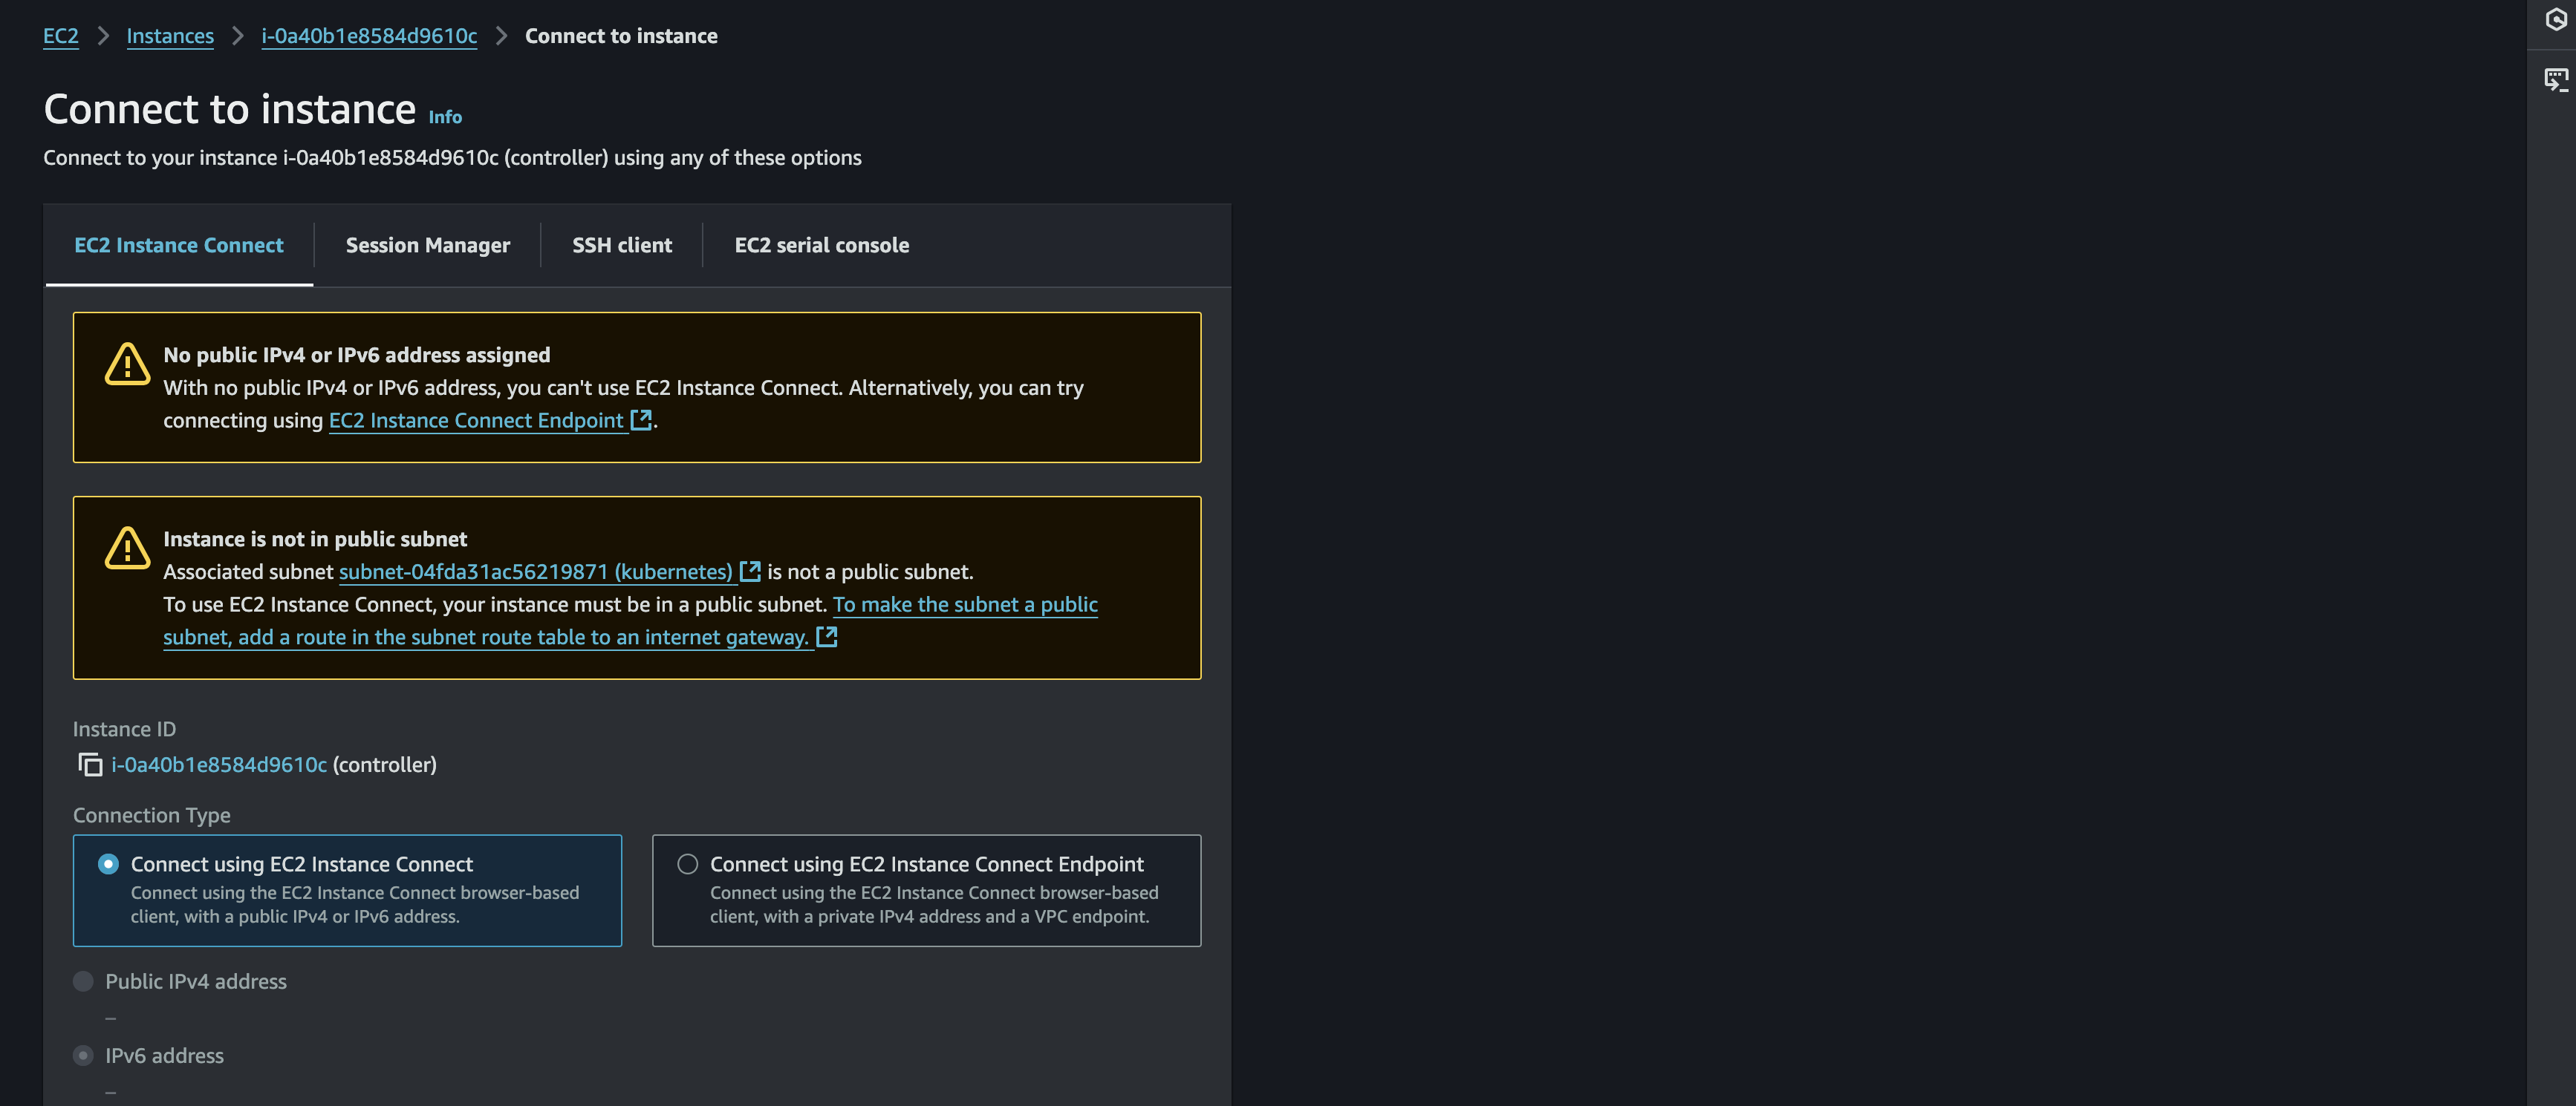Go to Instances breadcrumb link
The width and height of the screenshot is (2576, 1106).
pos(170,36)
